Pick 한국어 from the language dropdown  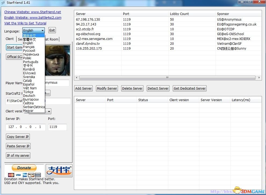pyautogui.click(x=28, y=66)
